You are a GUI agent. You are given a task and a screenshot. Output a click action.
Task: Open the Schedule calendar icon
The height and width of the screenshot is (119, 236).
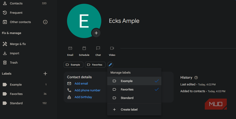[x=84, y=48]
